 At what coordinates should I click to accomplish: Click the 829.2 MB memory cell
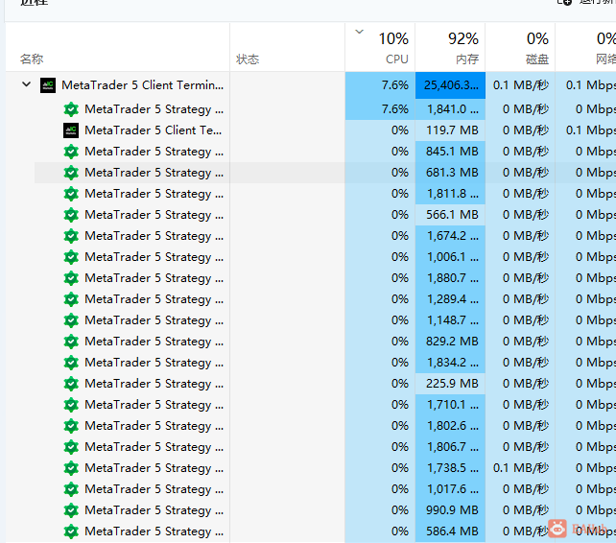coord(450,342)
